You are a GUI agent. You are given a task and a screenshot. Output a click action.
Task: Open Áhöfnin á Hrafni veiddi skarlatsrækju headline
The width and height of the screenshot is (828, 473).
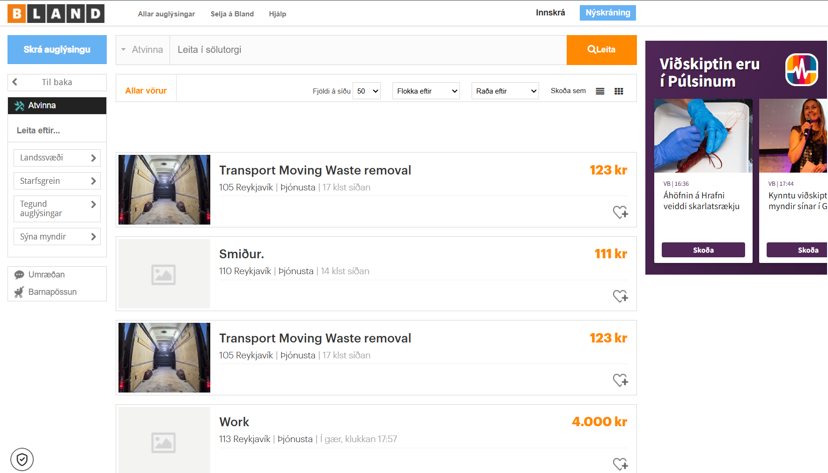(702, 201)
